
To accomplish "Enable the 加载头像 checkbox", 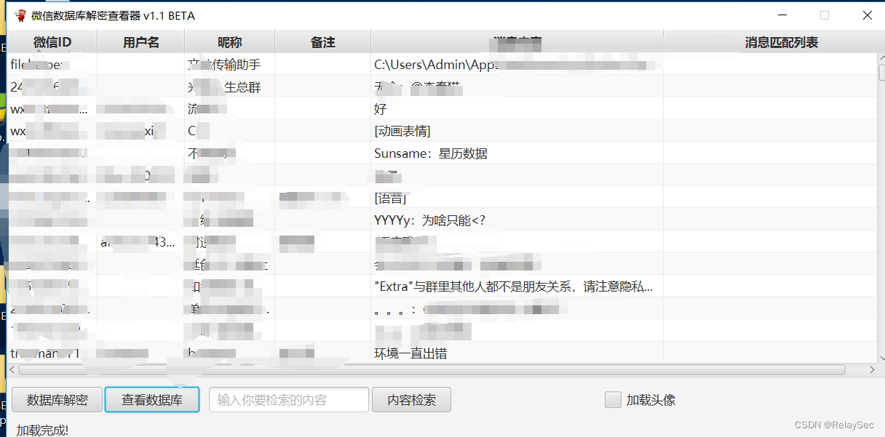I will pyautogui.click(x=611, y=399).
